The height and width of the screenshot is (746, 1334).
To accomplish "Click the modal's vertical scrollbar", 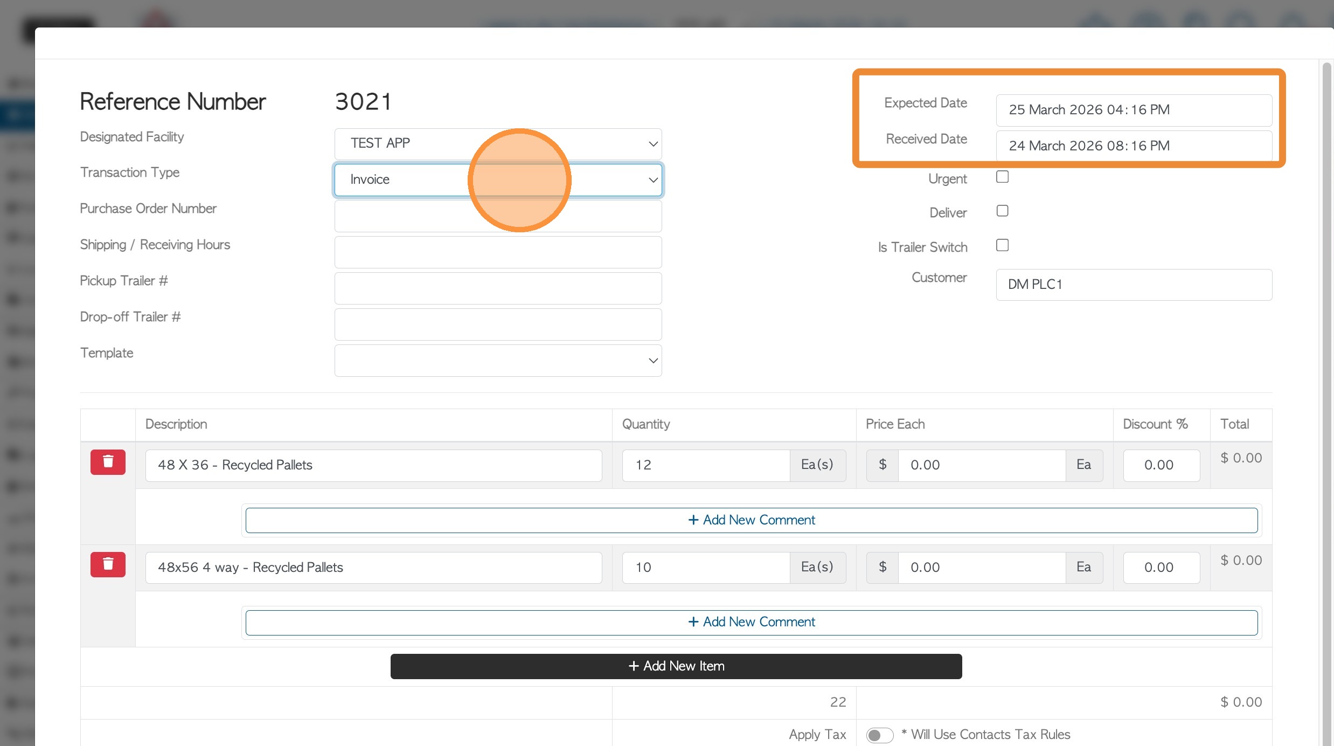I will (x=1327, y=377).
